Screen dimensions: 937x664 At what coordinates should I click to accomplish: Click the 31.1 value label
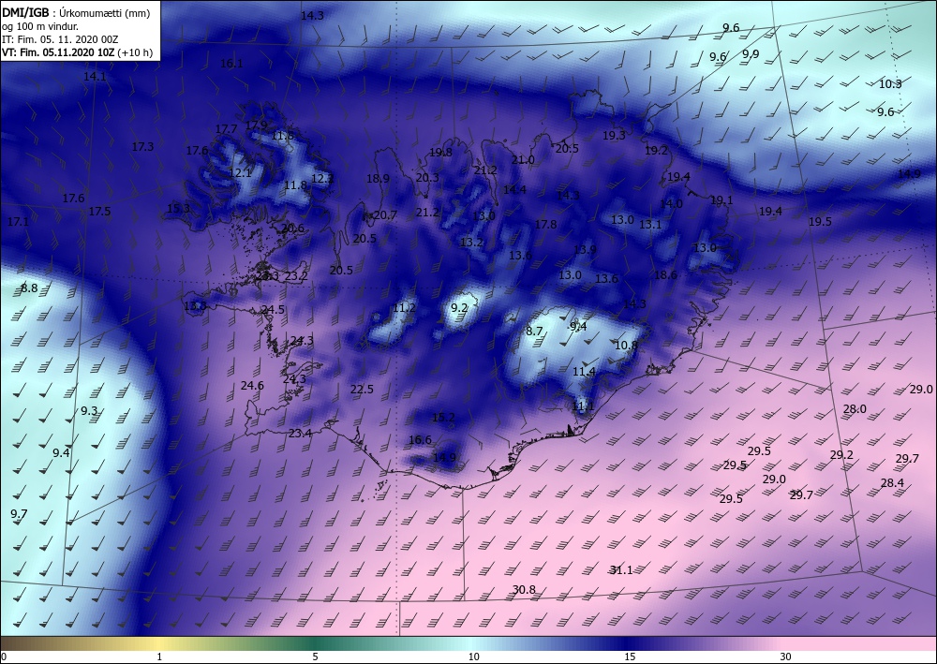click(621, 569)
